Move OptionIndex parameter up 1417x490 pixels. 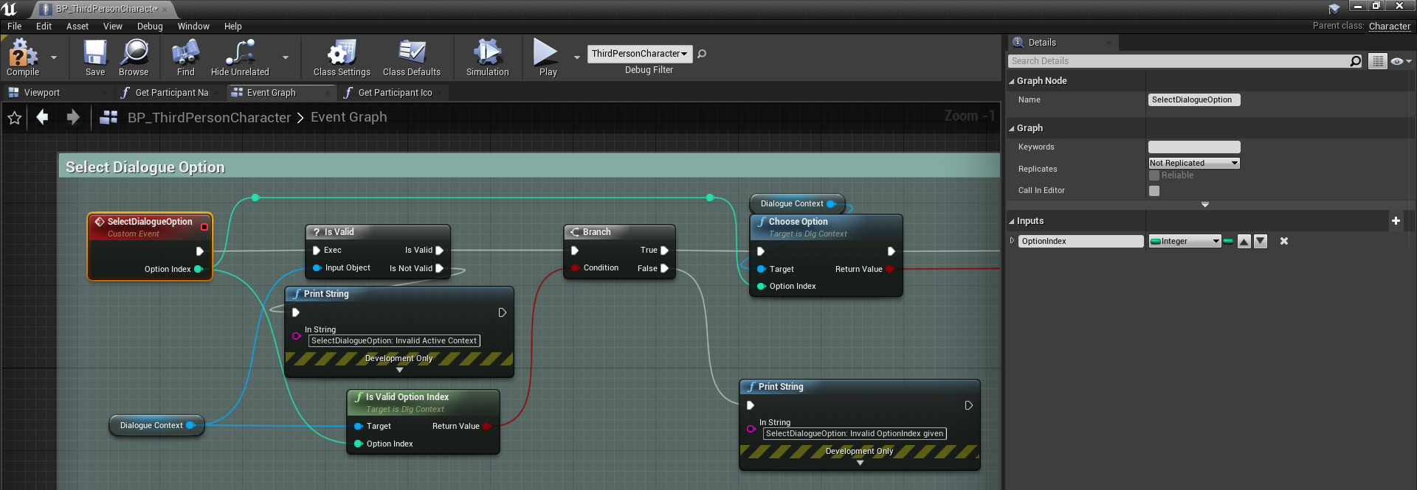point(1244,241)
